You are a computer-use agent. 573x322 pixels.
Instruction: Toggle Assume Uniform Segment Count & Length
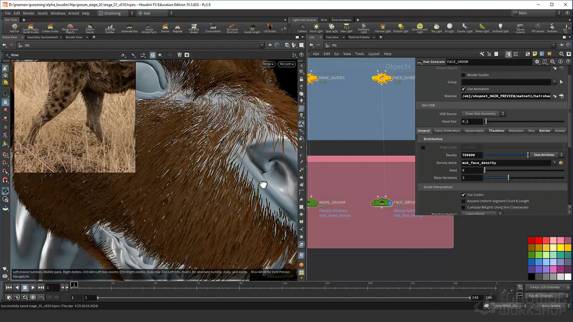[x=463, y=201]
